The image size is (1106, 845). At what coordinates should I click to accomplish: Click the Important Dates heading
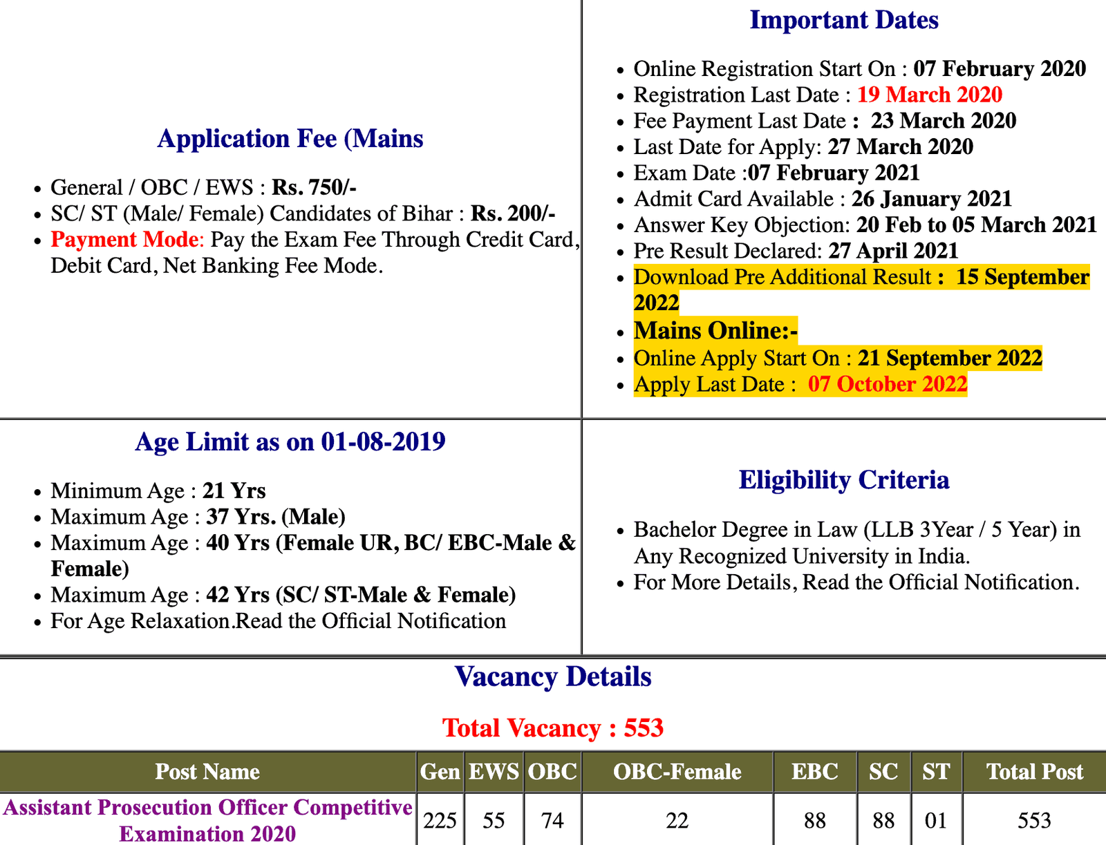pos(843,20)
